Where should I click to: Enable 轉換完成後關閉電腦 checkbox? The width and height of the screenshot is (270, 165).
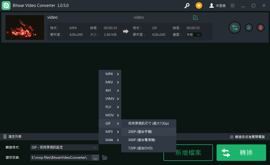click(x=232, y=137)
